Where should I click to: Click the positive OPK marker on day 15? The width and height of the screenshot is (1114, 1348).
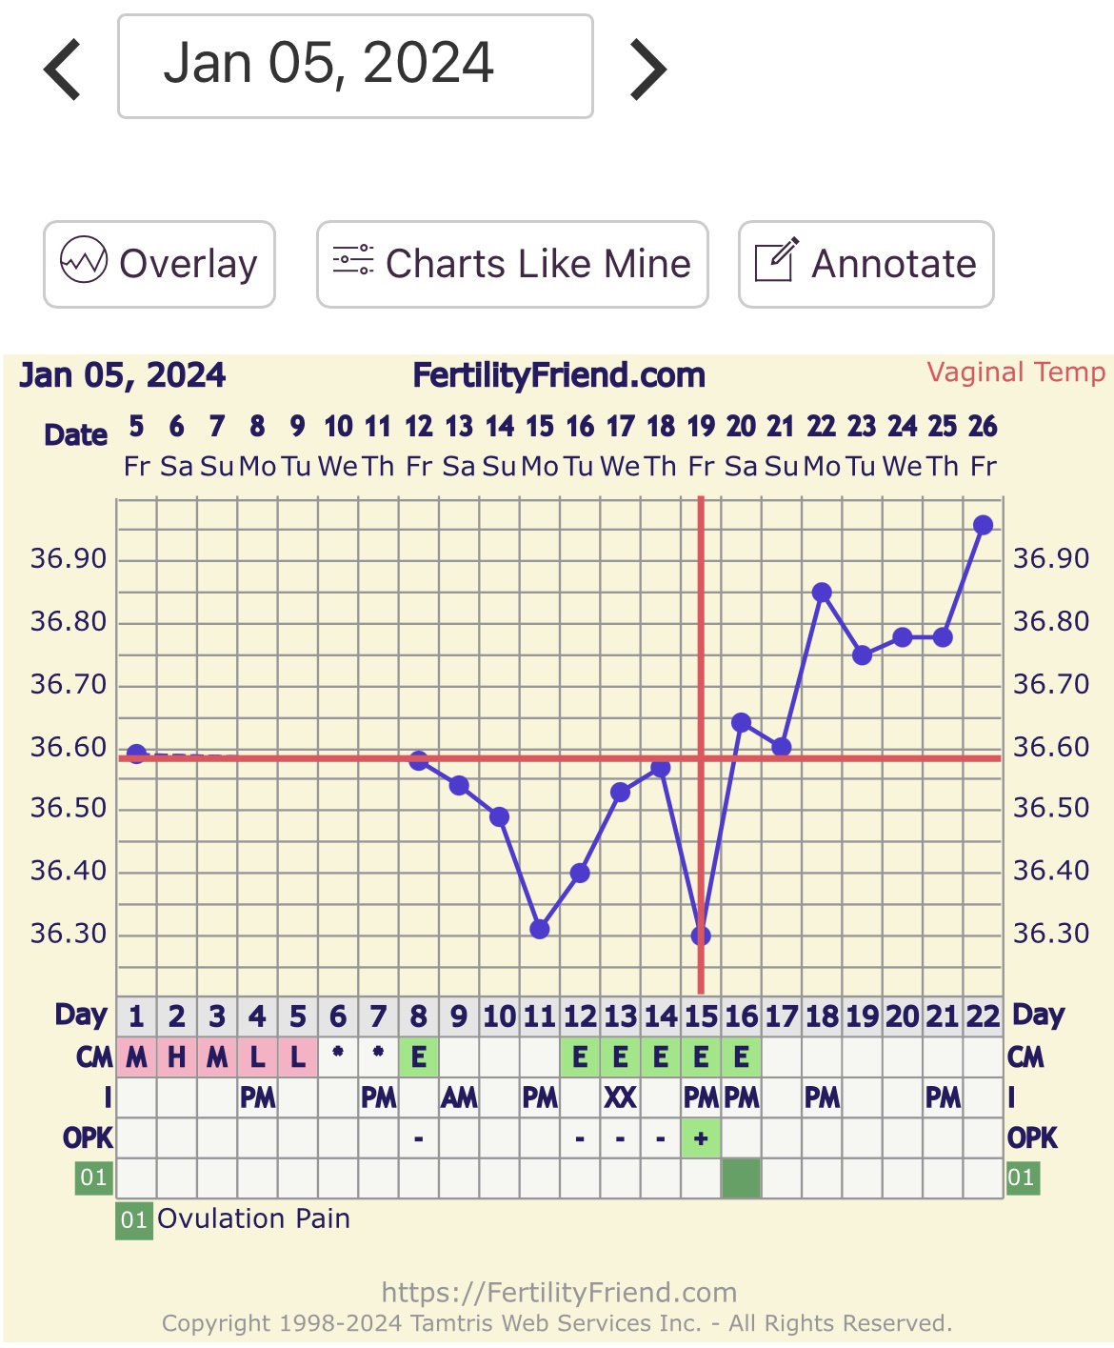[701, 1138]
